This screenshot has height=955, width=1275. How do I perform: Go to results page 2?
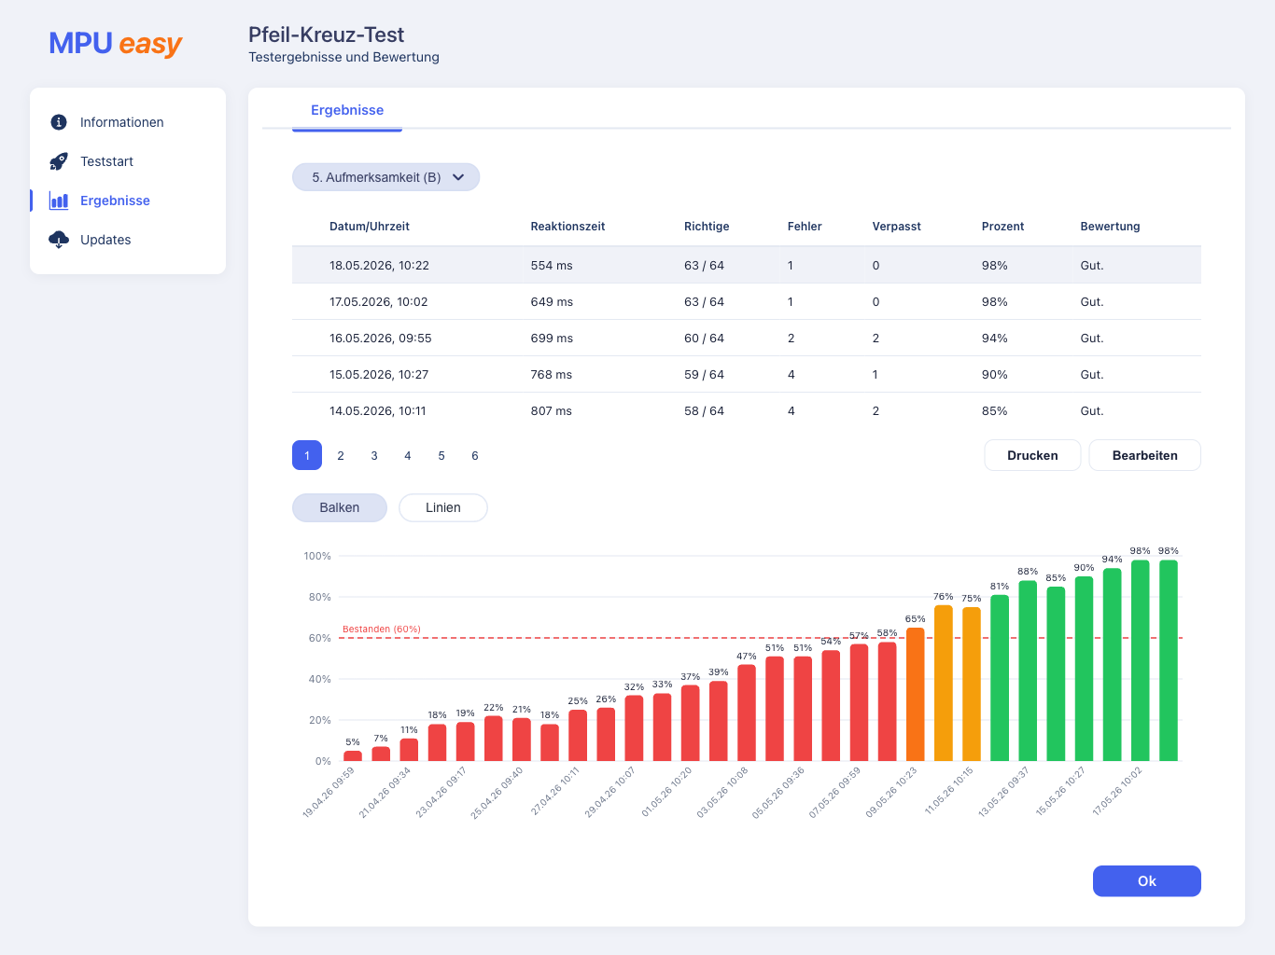point(341,455)
